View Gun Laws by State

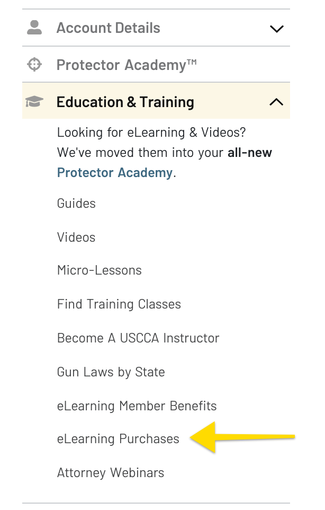point(111,372)
